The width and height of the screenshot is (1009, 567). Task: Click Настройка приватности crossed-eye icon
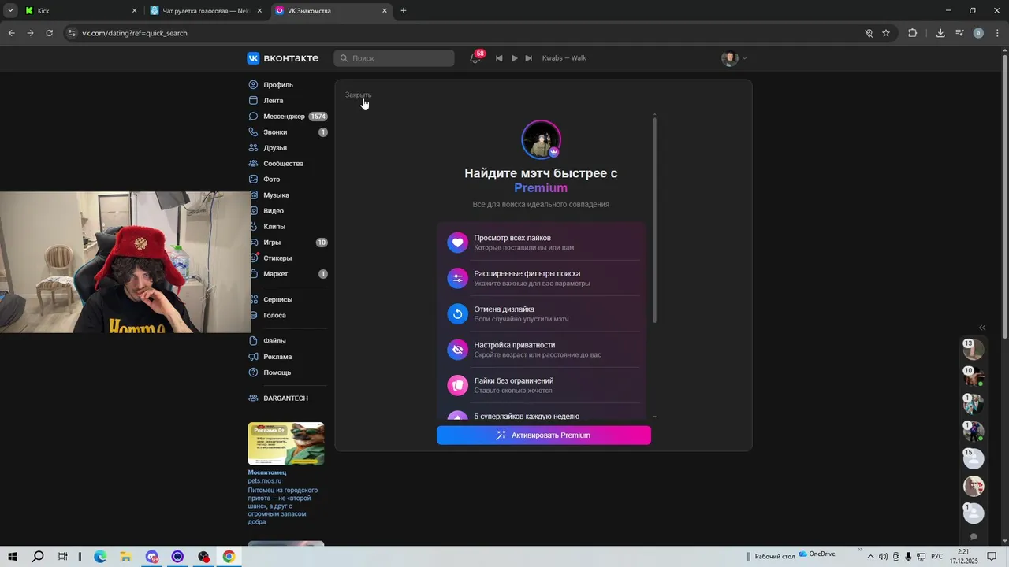point(458,350)
